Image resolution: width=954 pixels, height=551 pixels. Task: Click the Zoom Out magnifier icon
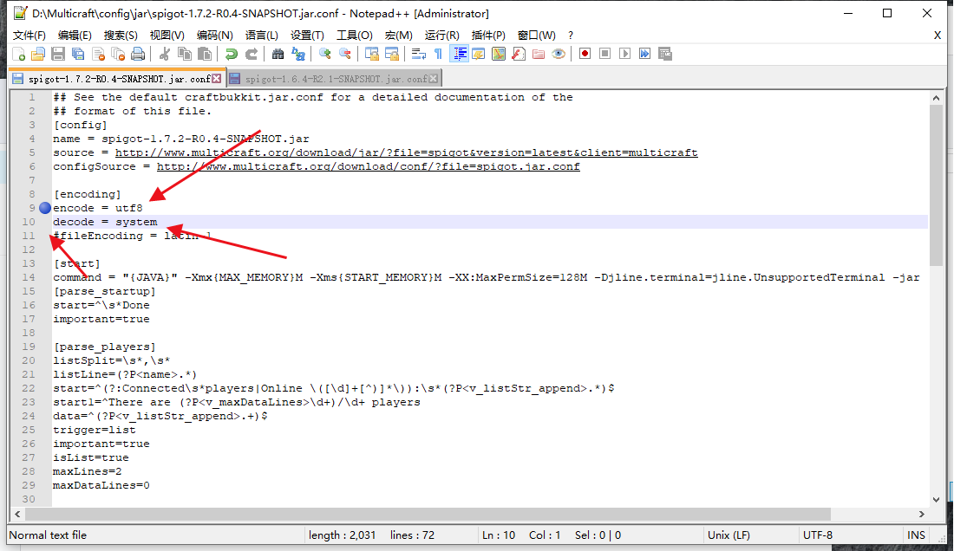(345, 54)
